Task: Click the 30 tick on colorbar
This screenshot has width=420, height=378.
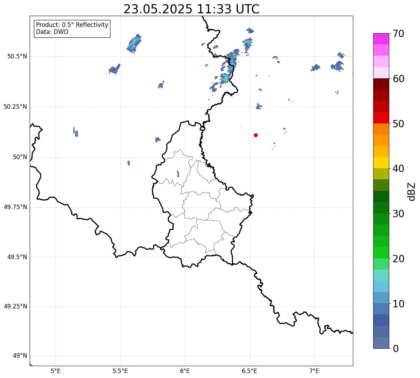Action: click(398, 214)
